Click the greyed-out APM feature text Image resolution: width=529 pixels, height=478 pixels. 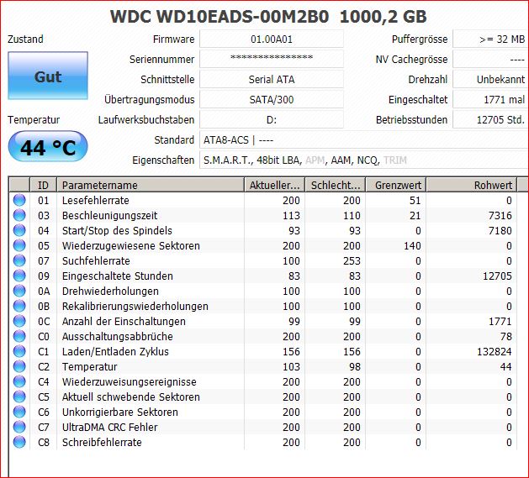coord(315,160)
